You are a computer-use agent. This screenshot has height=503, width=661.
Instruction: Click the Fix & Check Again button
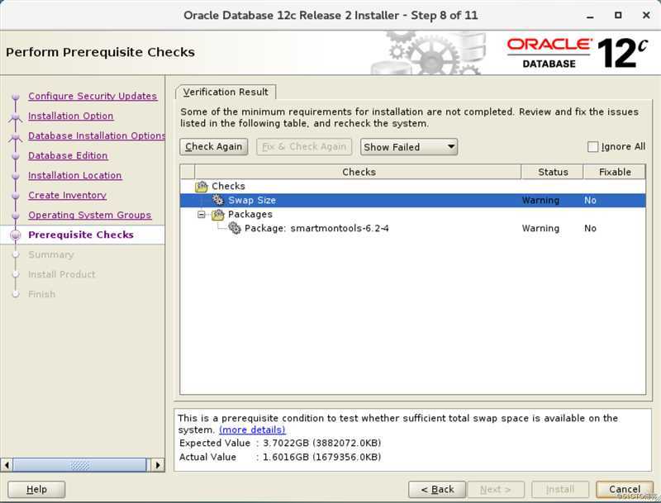point(304,146)
